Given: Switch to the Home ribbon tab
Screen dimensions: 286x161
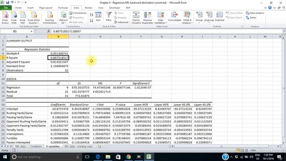Looking at the screenshot, I should (18, 8).
